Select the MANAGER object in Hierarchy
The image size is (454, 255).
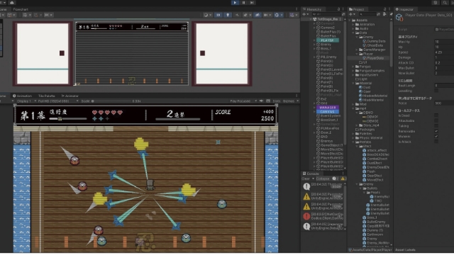[x=328, y=108]
